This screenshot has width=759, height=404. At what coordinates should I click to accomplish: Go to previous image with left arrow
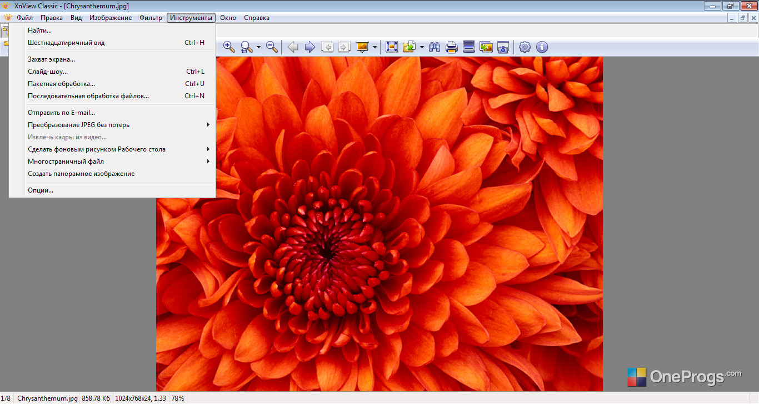(293, 47)
